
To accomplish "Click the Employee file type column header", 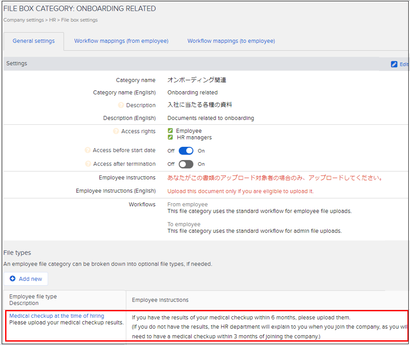I will pos(33,297).
